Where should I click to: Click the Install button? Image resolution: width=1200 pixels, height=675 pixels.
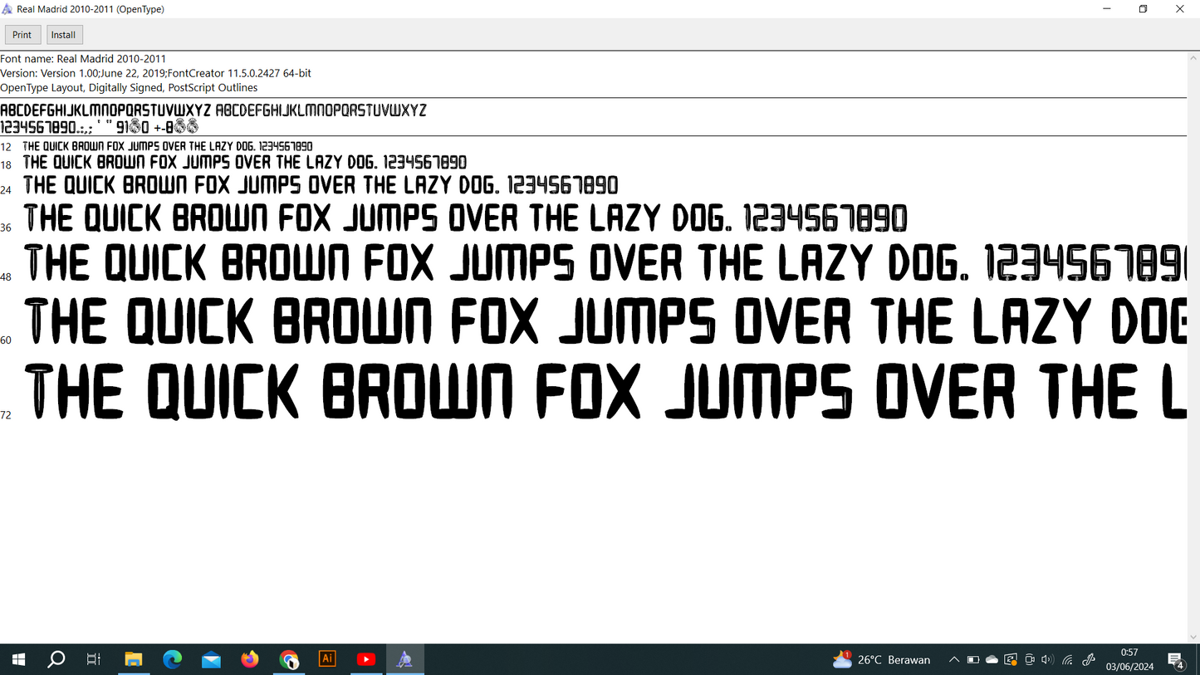[64, 35]
